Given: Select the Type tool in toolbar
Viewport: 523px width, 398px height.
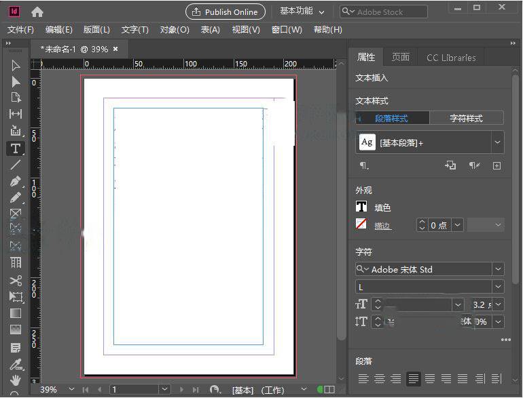Looking at the screenshot, I should point(16,148).
